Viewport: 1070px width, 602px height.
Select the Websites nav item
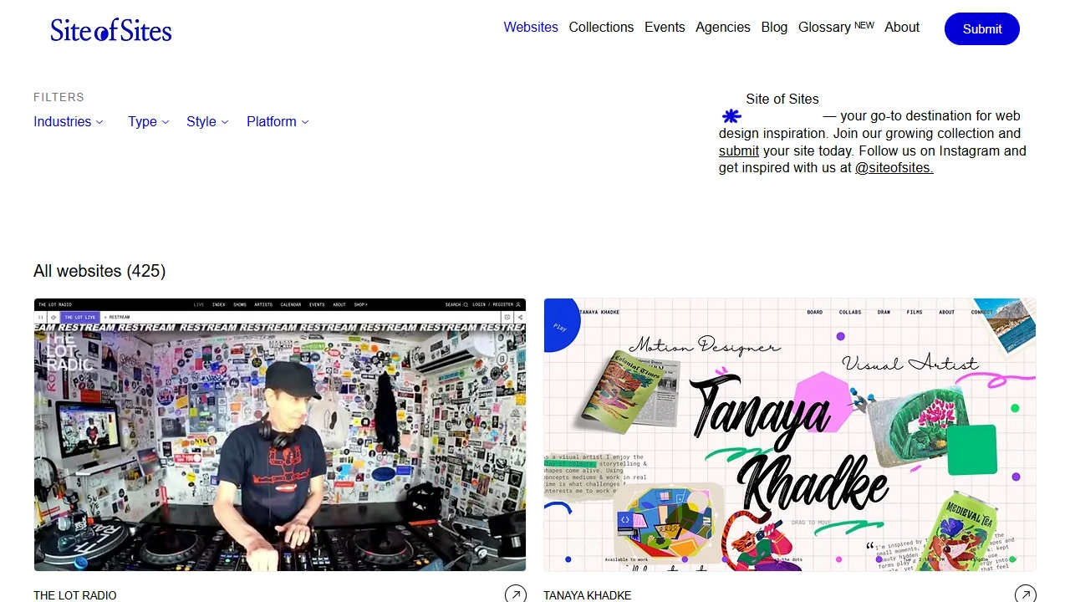(530, 27)
